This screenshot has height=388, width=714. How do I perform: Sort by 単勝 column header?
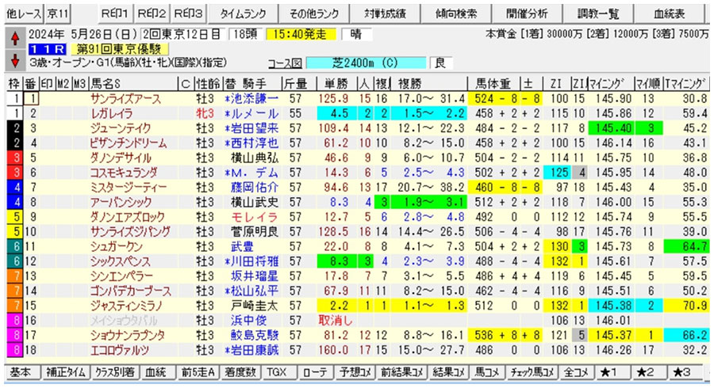coord(336,84)
